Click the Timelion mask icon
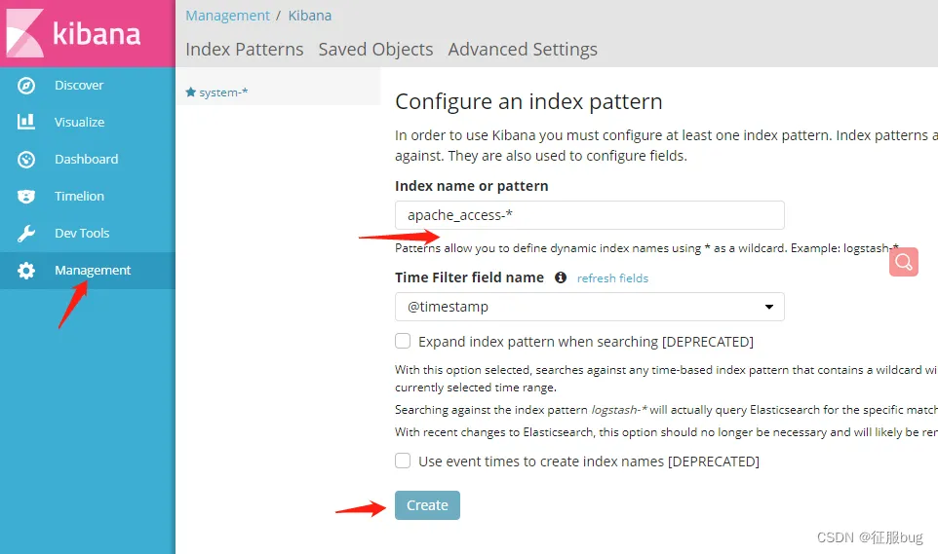 click(x=26, y=197)
